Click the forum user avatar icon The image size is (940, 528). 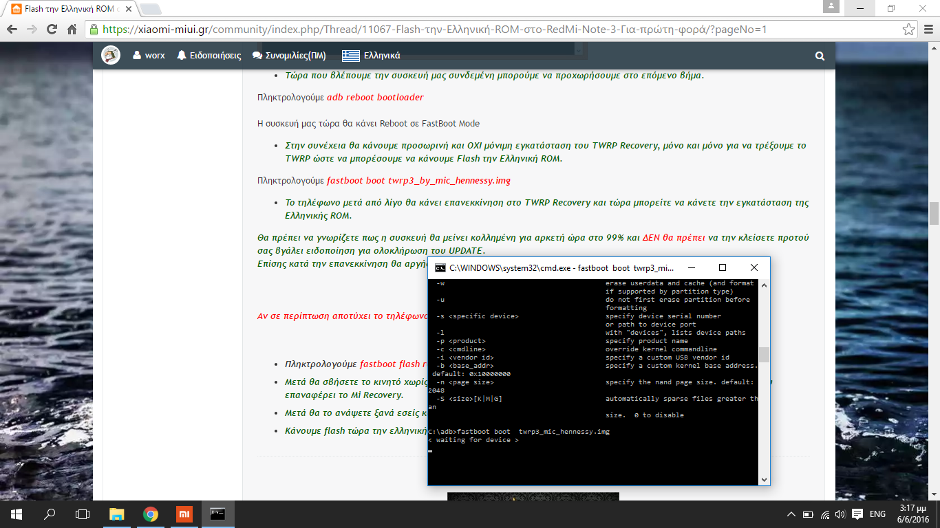pos(111,56)
